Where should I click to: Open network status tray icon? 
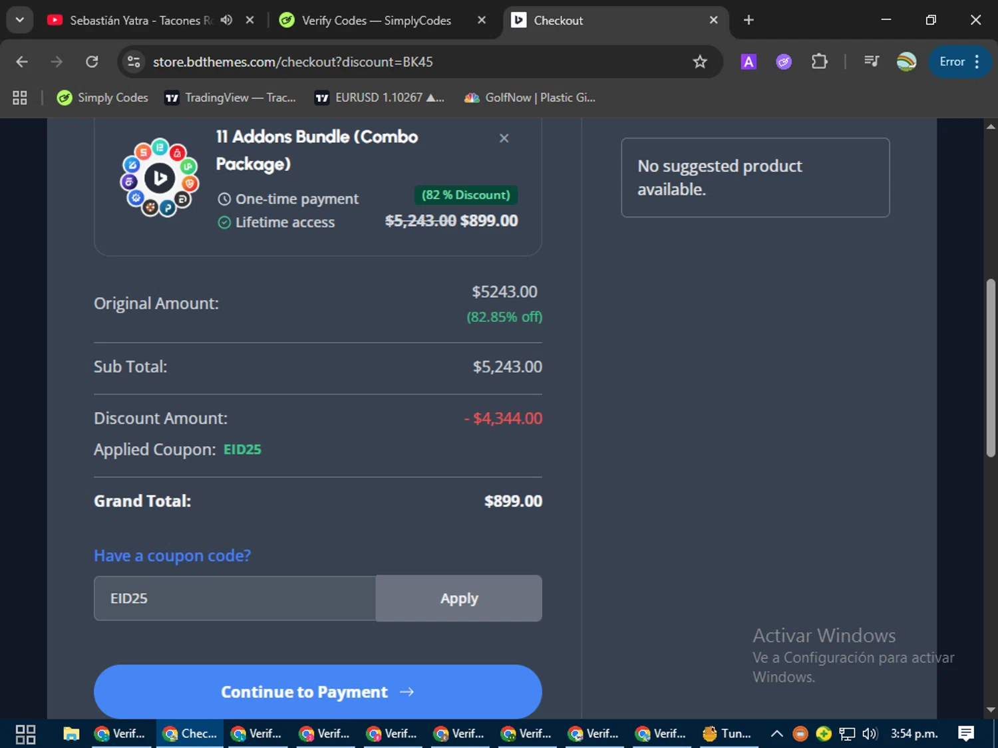pyautogui.click(x=847, y=734)
